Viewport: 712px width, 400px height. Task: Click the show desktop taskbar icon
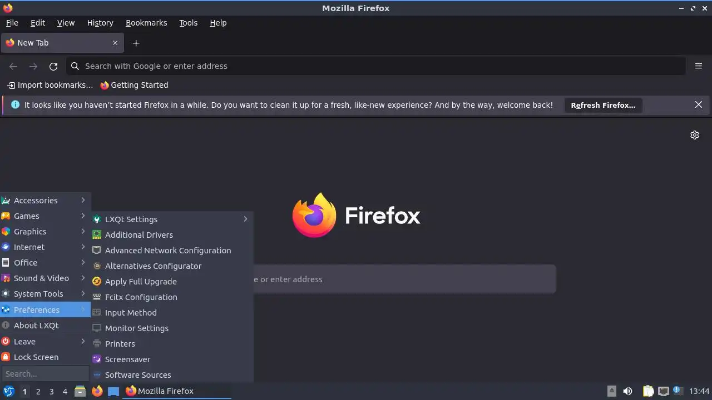pyautogui.click(x=113, y=391)
